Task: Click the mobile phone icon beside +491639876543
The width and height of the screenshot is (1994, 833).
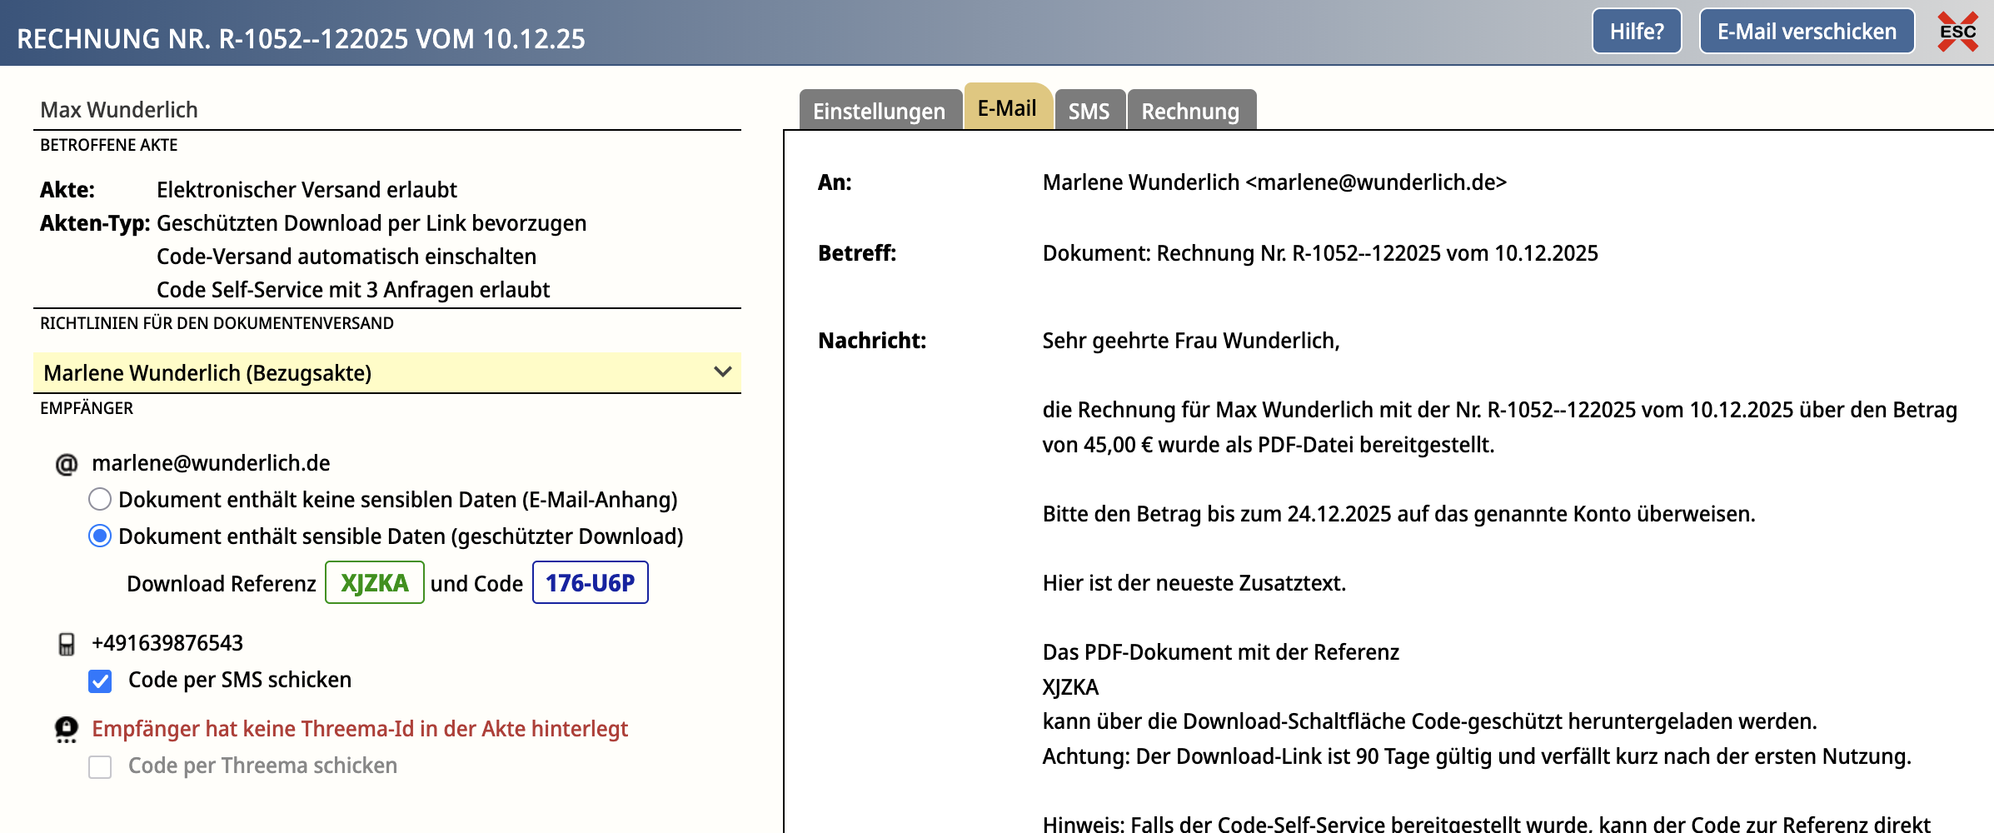Action: click(x=66, y=644)
